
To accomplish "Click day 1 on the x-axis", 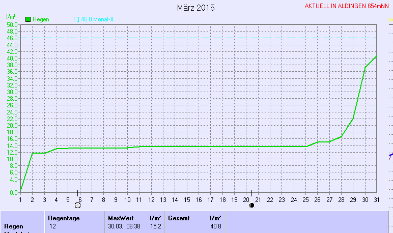I will pyautogui.click(x=20, y=200).
